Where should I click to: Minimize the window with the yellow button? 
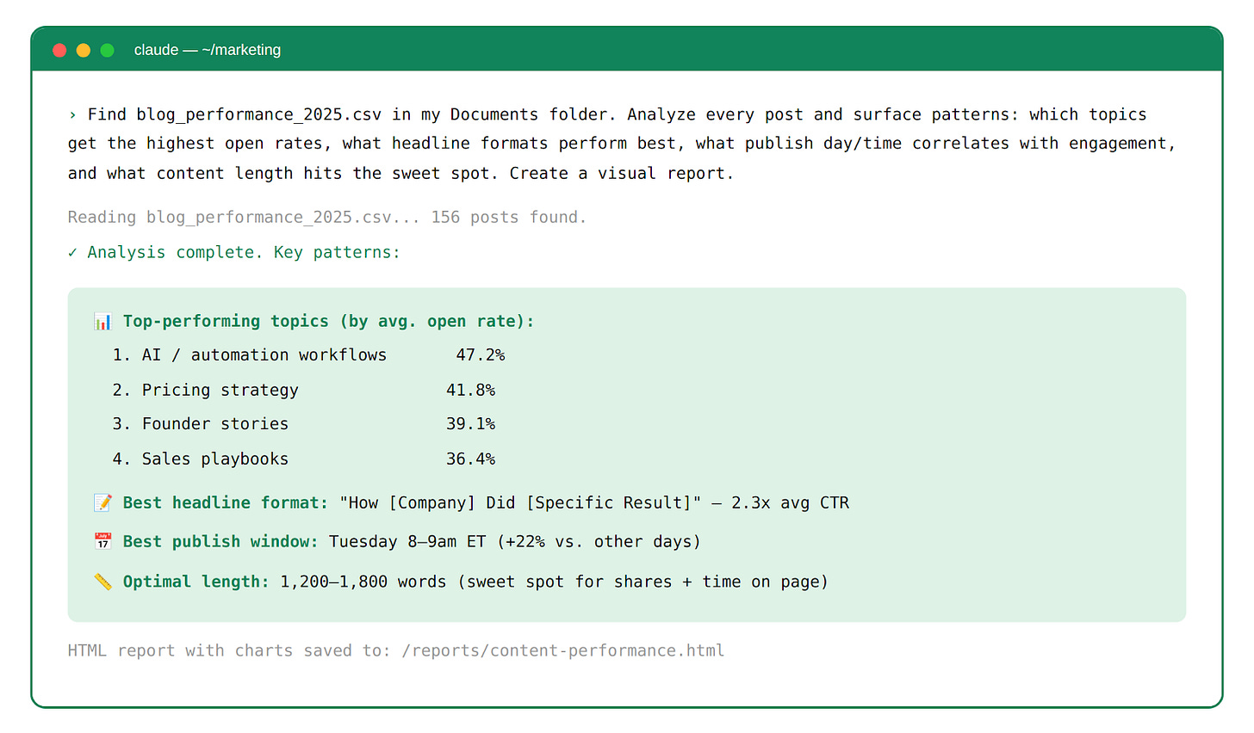(x=84, y=50)
